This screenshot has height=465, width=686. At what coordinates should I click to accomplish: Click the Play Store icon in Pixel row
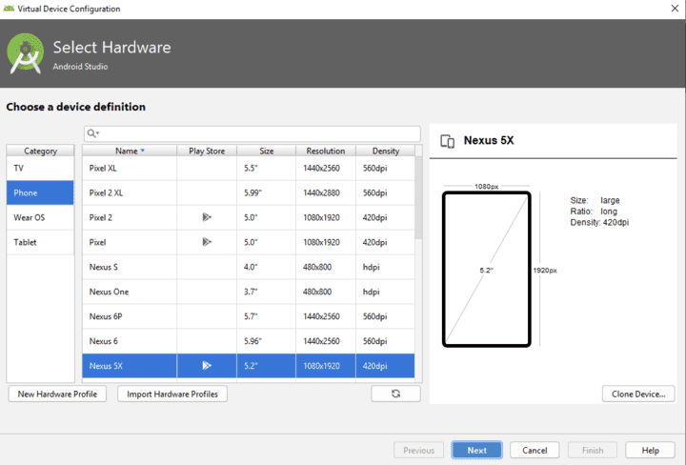[x=206, y=242]
